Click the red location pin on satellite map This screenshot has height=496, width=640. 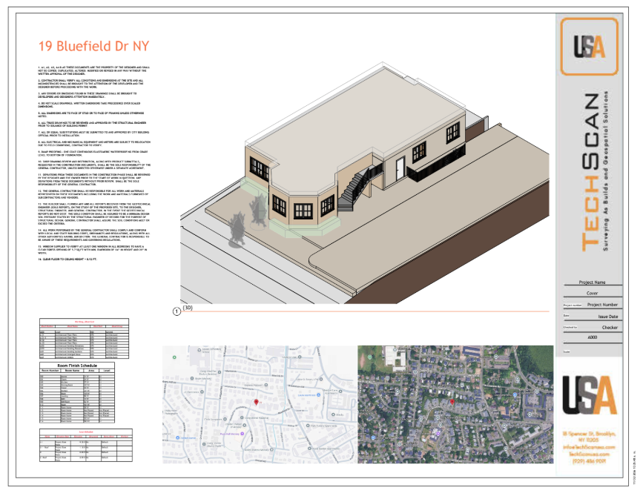click(452, 401)
